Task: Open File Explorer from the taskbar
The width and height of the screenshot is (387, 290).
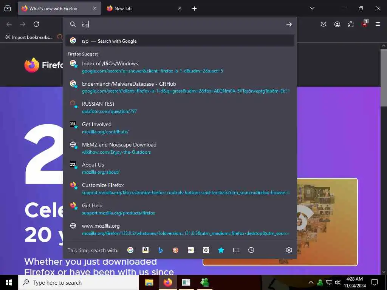Action: (149, 282)
